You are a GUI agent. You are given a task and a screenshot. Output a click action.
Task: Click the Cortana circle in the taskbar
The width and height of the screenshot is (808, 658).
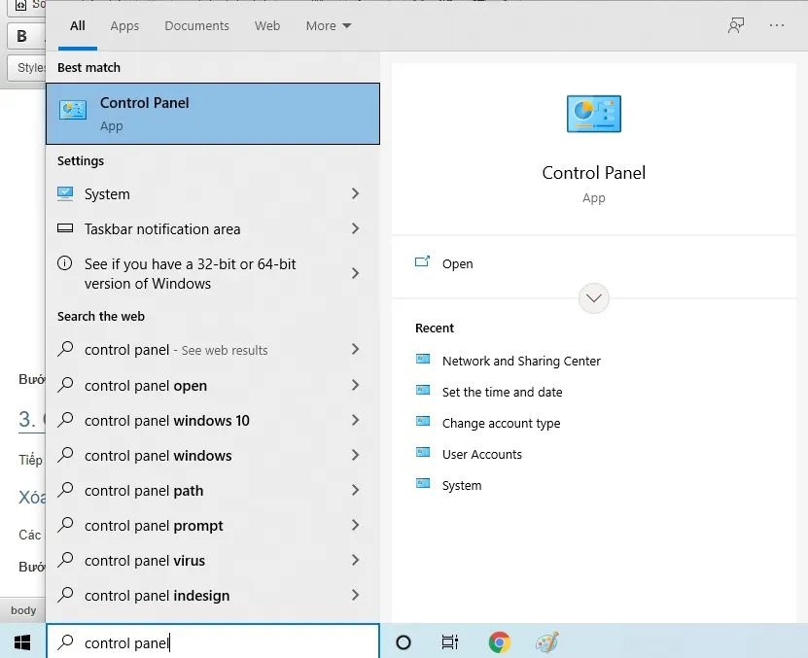(403, 642)
